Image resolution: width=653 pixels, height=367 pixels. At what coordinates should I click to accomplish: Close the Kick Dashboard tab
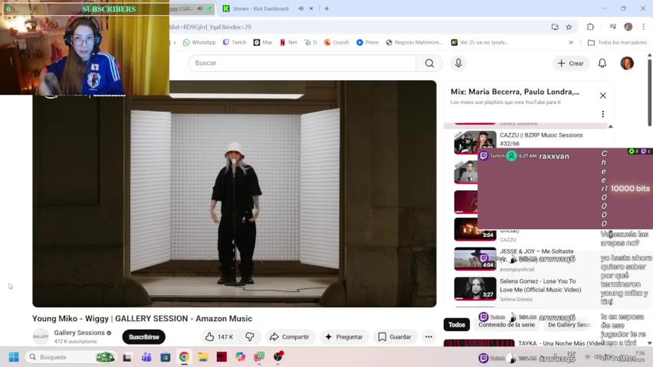point(312,9)
